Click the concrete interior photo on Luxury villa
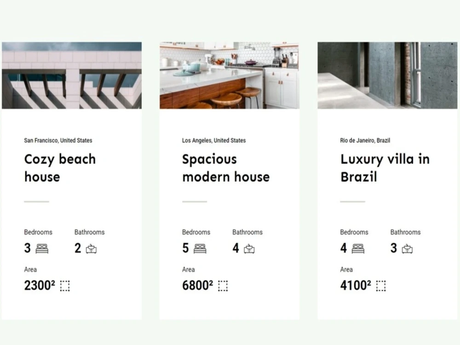 [388, 75]
